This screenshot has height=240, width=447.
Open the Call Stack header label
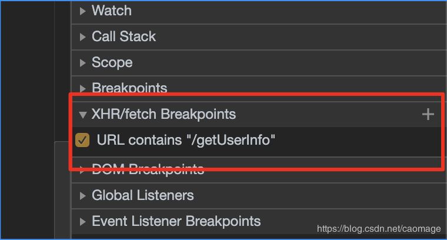[x=124, y=36]
